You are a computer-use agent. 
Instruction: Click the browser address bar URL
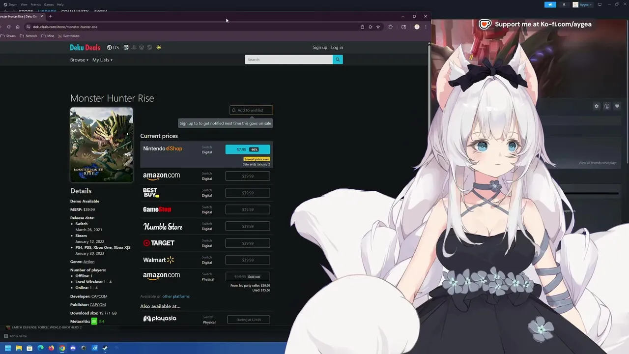65,27
